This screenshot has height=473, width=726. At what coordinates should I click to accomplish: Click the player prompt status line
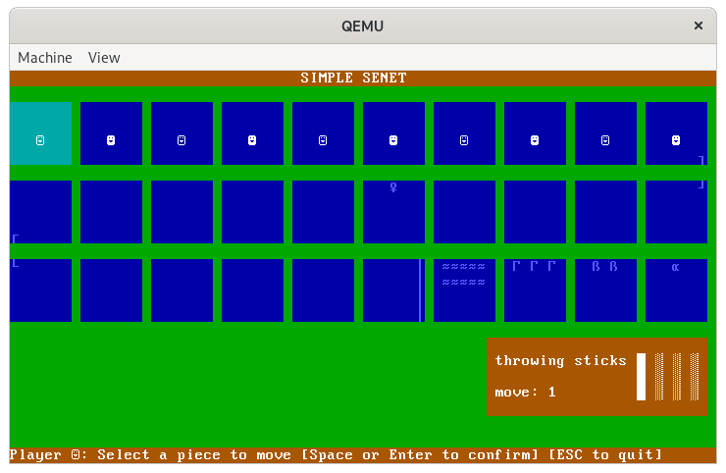(336, 455)
